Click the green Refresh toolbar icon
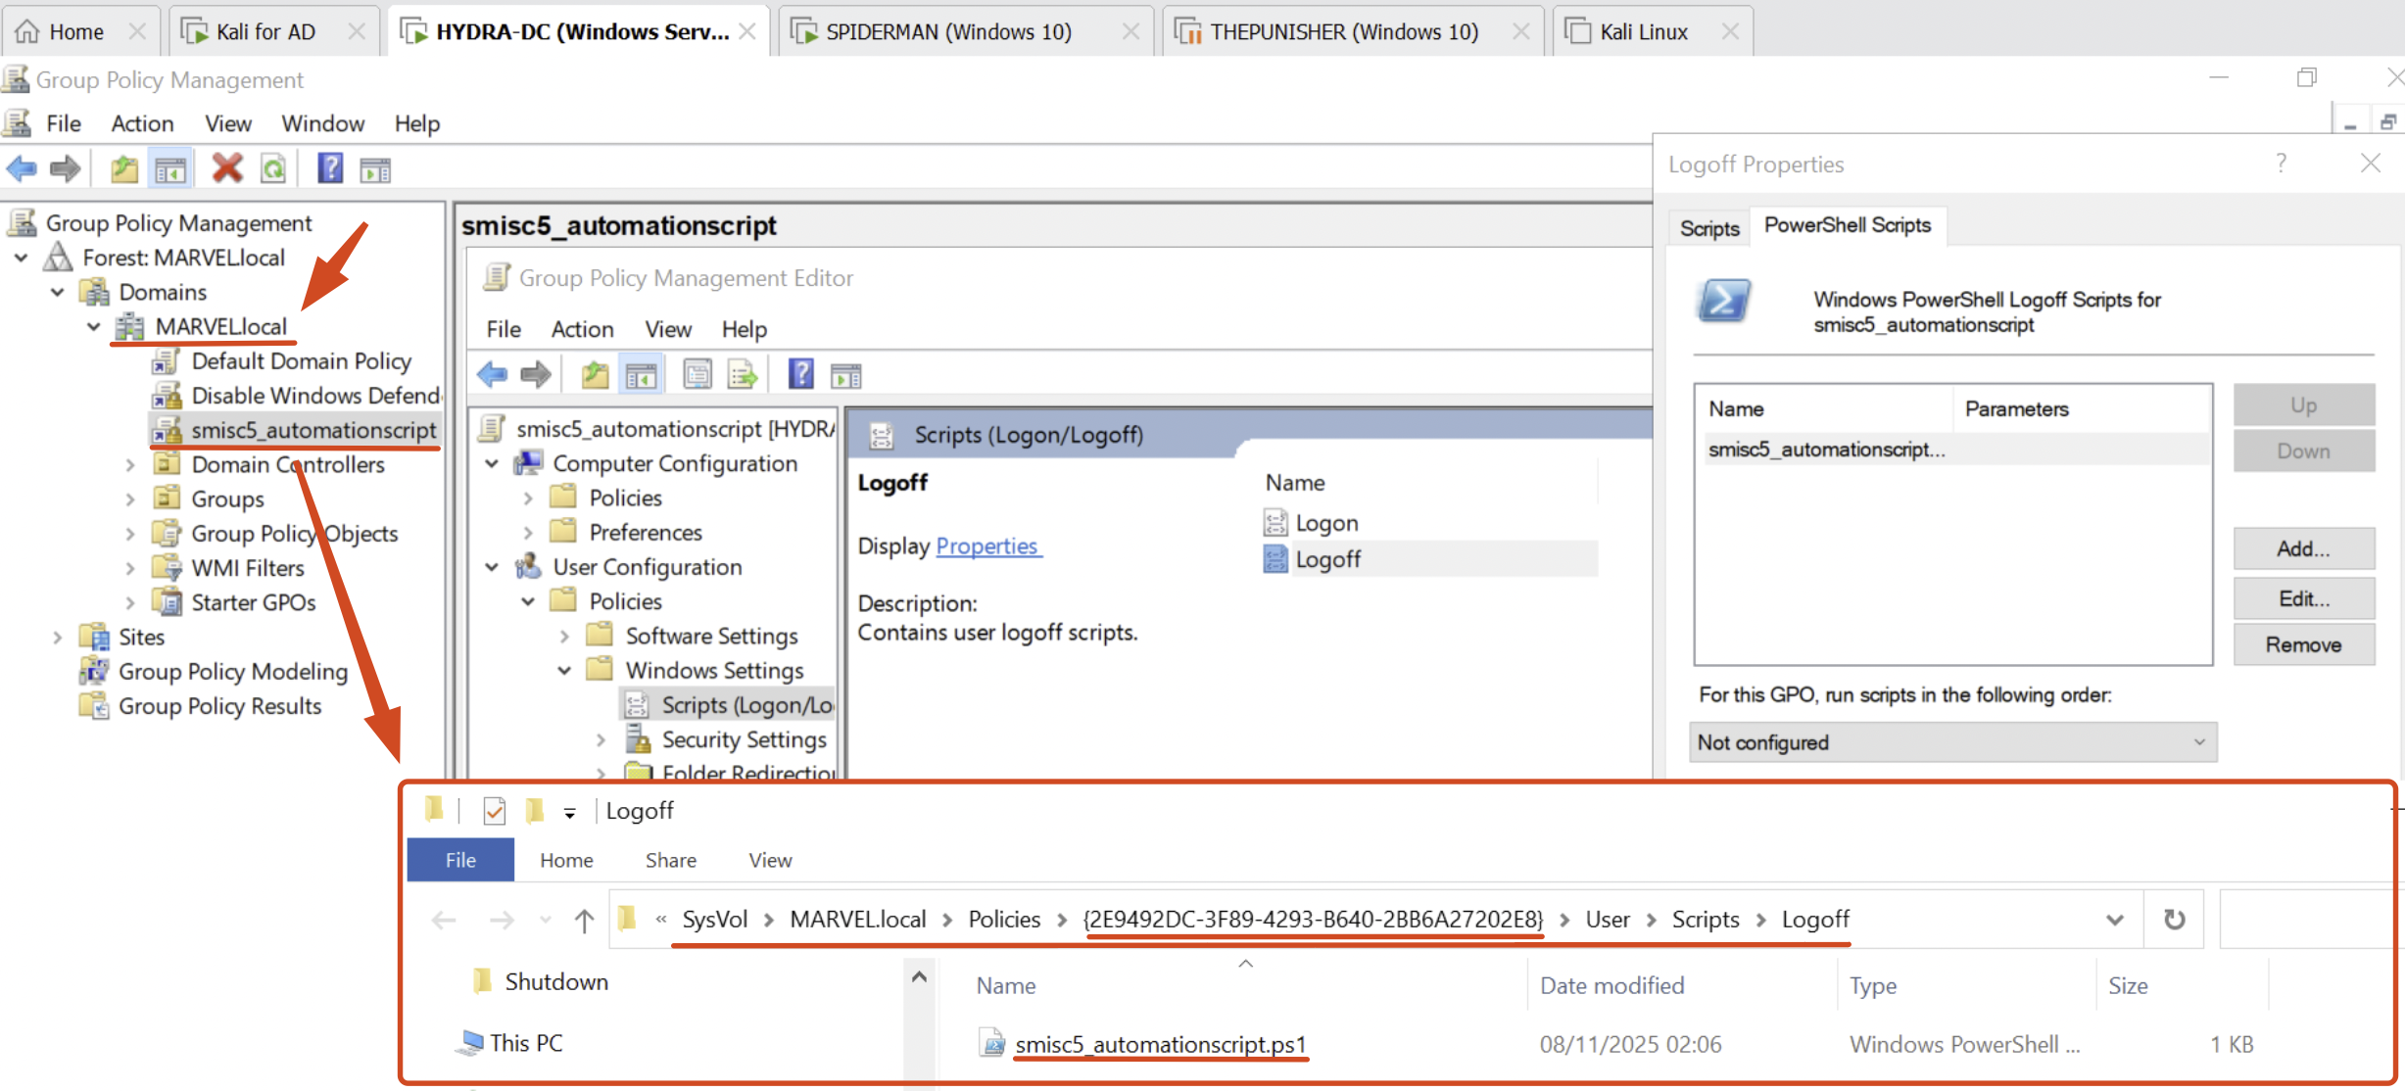Viewport: 2405px width, 1091px height. tap(273, 168)
